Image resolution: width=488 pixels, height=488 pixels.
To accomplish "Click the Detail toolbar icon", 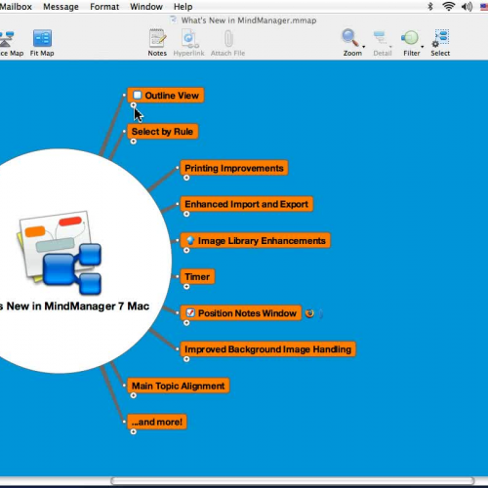I will click(381, 37).
